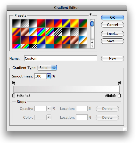Viewport: 136px width, 143px height.
Task: Choose the second-row transparent rainbow preset
Action: coord(49,32)
